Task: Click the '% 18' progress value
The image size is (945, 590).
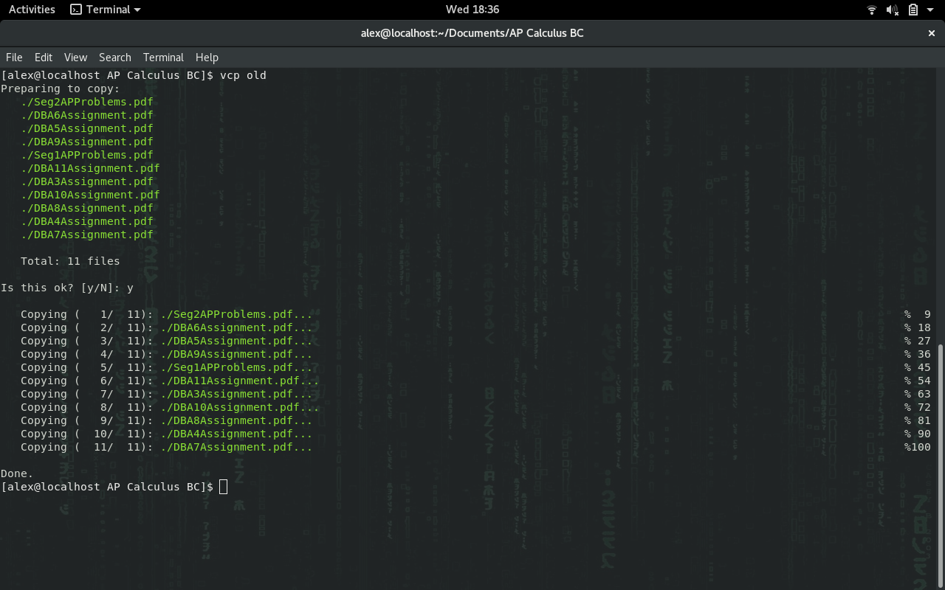Action: (x=918, y=327)
